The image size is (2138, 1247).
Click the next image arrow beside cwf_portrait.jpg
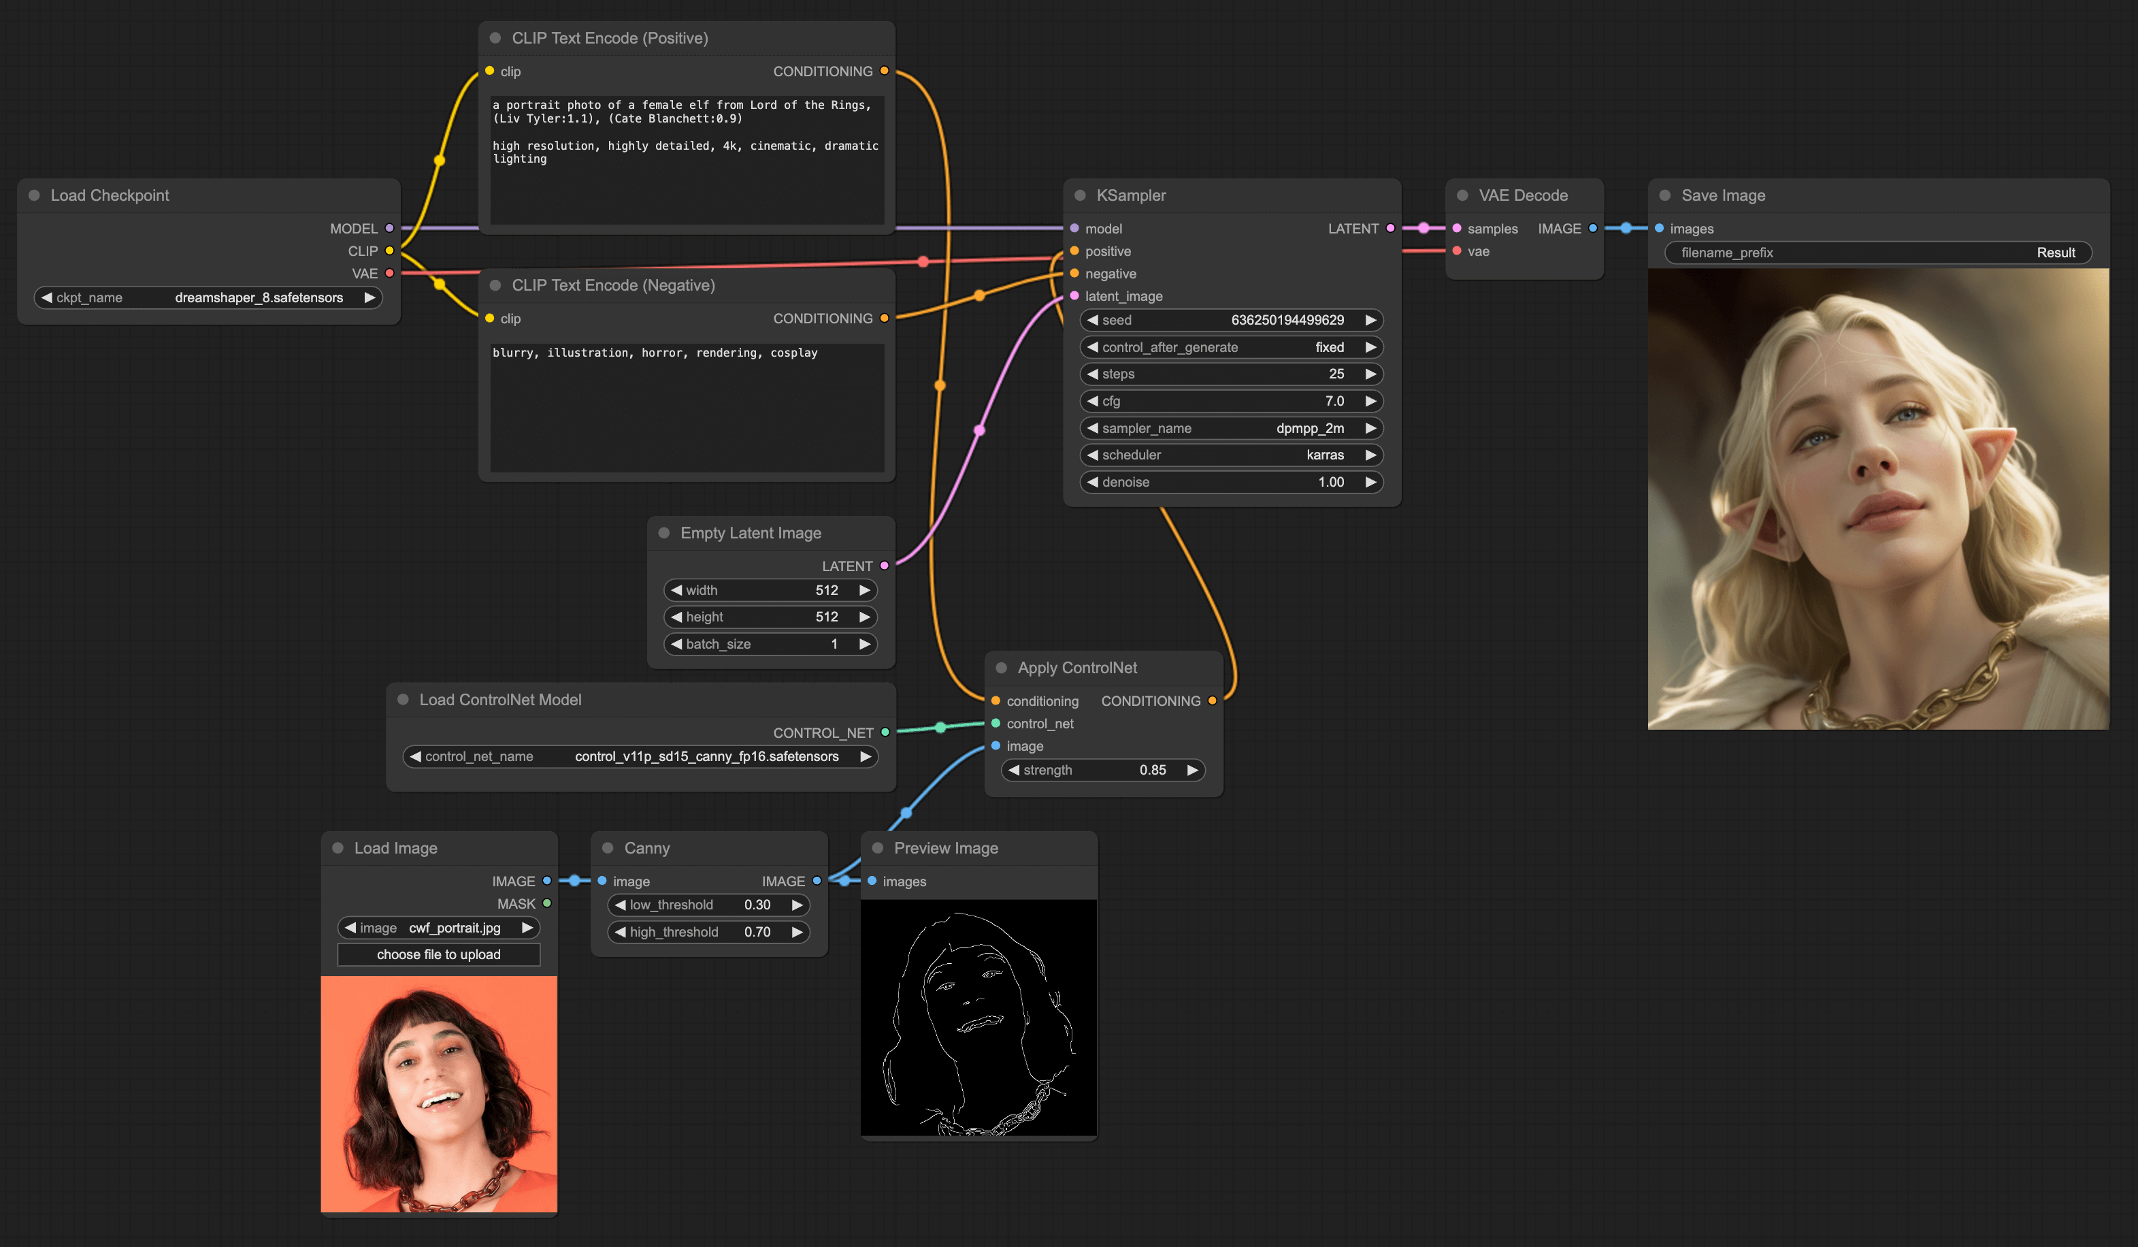[527, 928]
